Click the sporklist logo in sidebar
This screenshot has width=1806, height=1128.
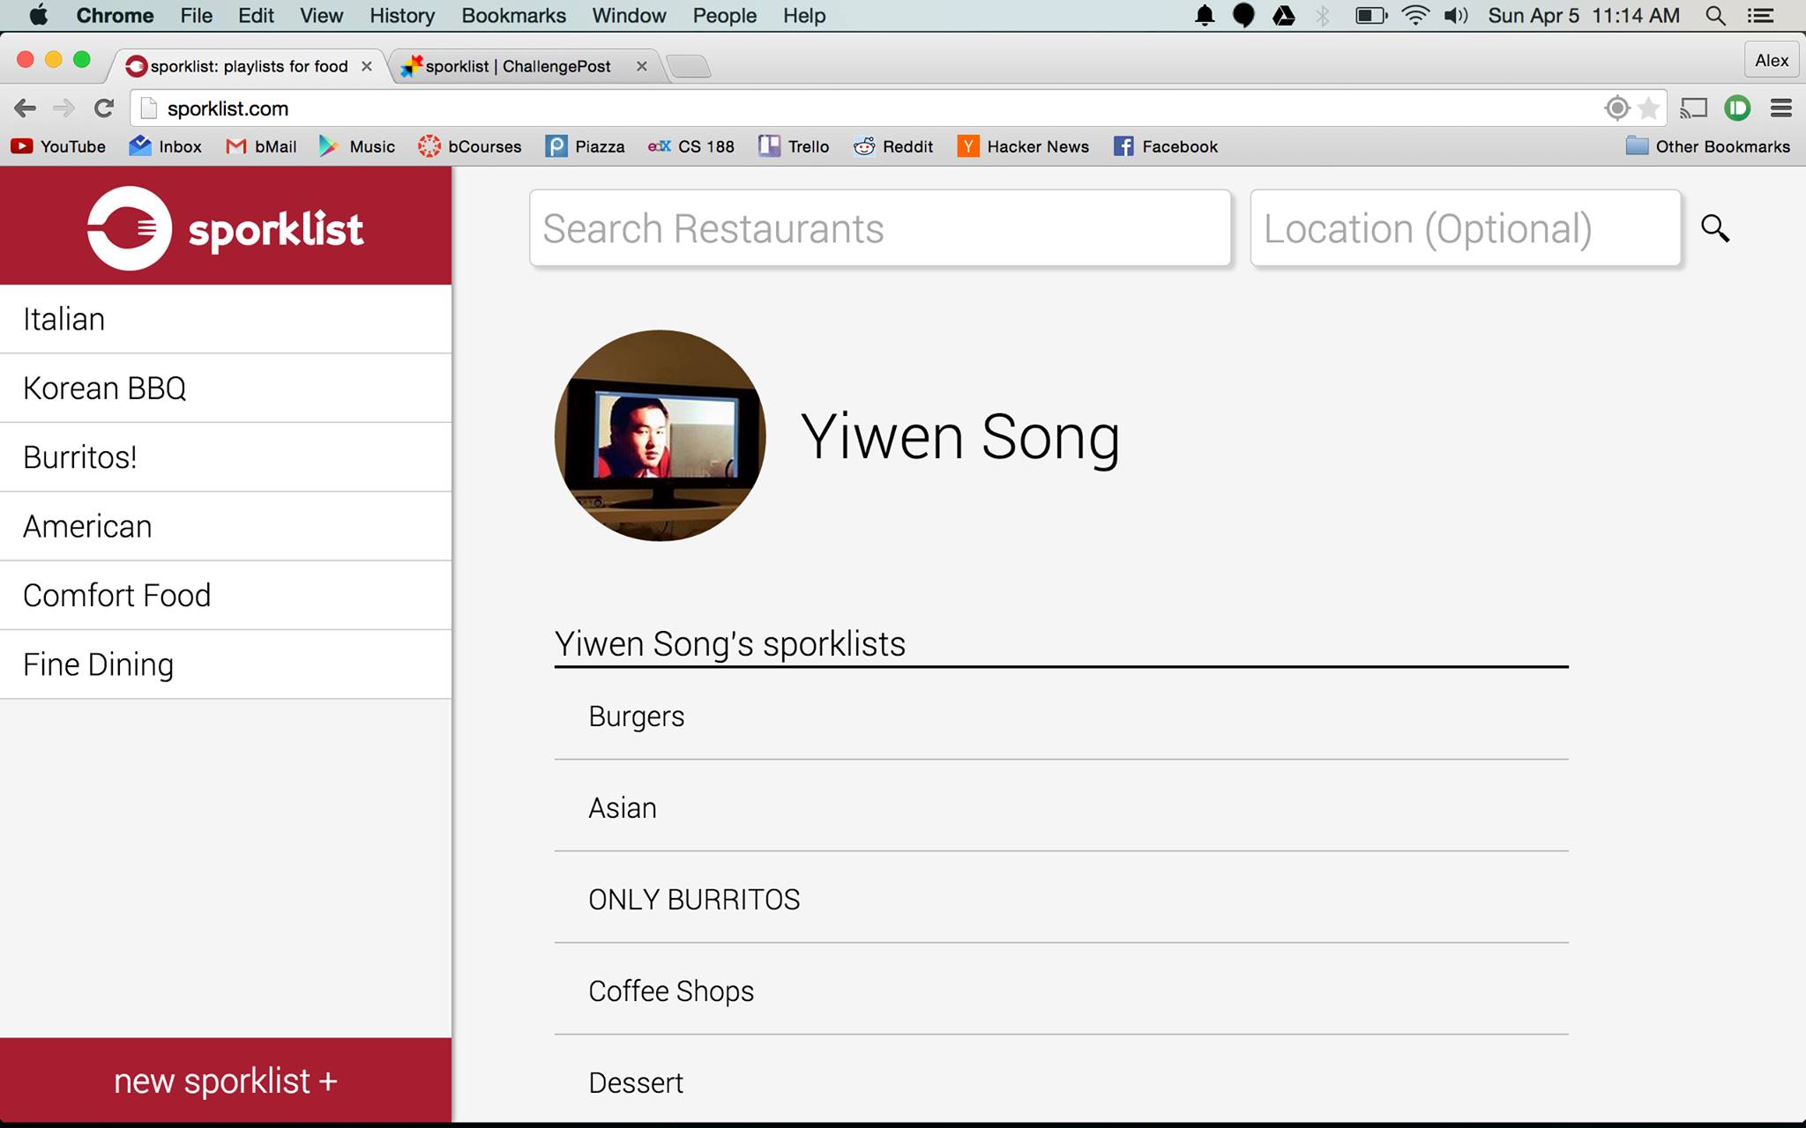click(x=226, y=228)
